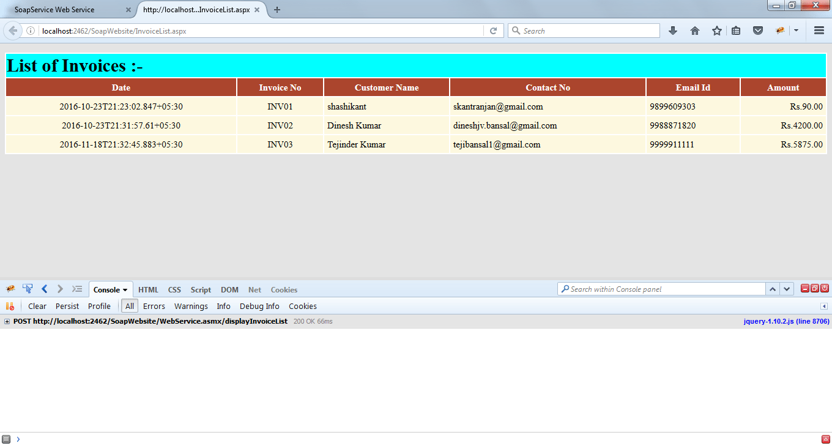Click the Break On All Errors icon
The height and width of the screenshot is (446, 832).
[x=10, y=307]
